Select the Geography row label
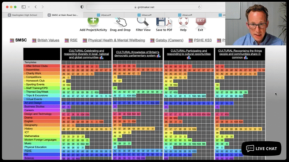Viewport: 289px width, 162px height. pos(42,125)
